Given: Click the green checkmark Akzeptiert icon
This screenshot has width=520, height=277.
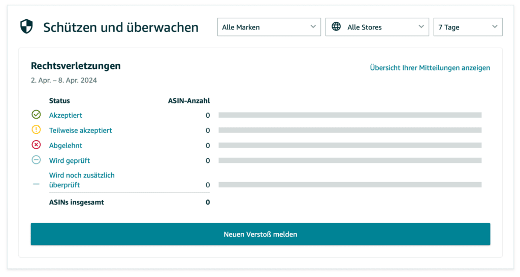Looking at the screenshot, I should click(x=36, y=115).
